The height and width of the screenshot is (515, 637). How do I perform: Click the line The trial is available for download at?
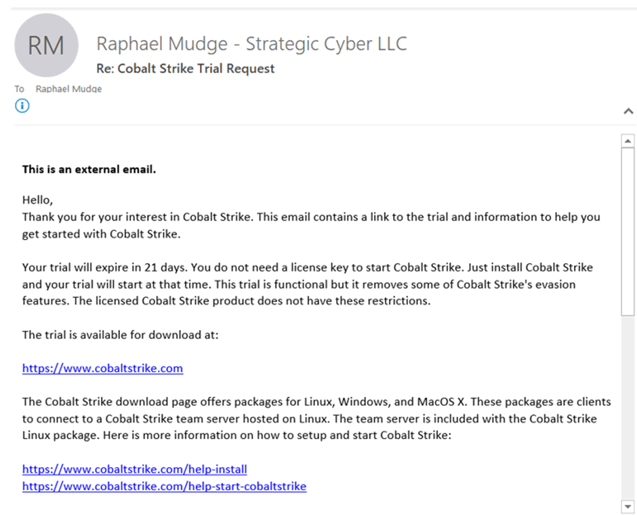tap(120, 335)
